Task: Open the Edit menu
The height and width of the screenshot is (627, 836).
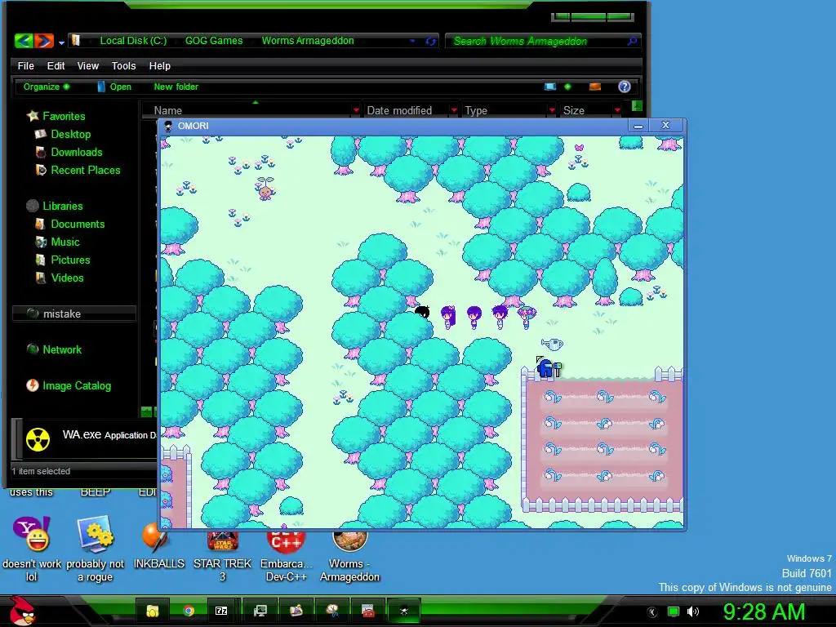Action: [56, 65]
